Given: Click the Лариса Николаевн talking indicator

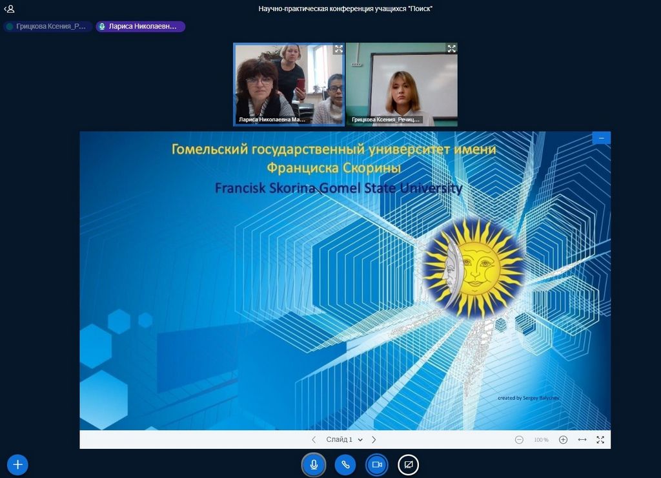Looking at the screenshot, I should tap(141, 26).
